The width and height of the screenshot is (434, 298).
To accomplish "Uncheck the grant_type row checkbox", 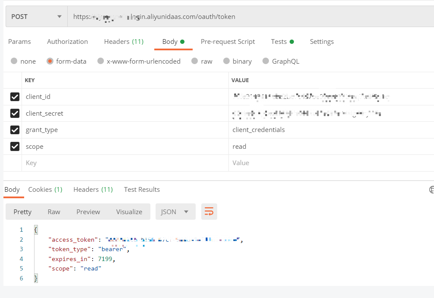I will 15,130.
